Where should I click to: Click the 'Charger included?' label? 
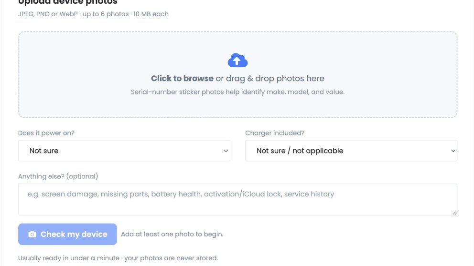point(275,133)
